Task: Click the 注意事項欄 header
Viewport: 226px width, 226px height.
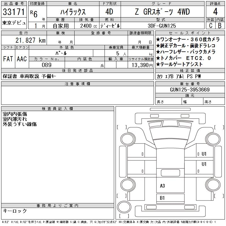Action: [77, 84]
